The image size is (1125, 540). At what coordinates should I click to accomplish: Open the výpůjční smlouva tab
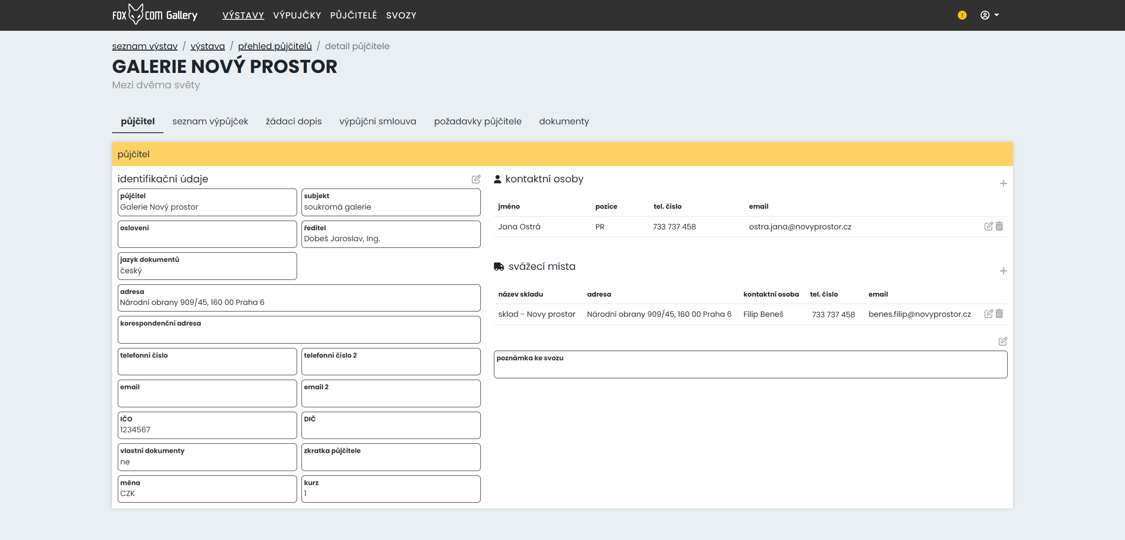click(377, 121)
